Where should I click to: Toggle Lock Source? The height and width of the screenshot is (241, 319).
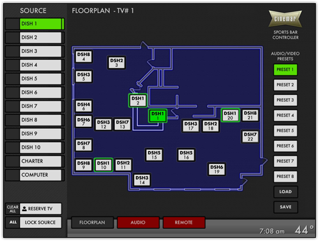(x=40, y=223)
